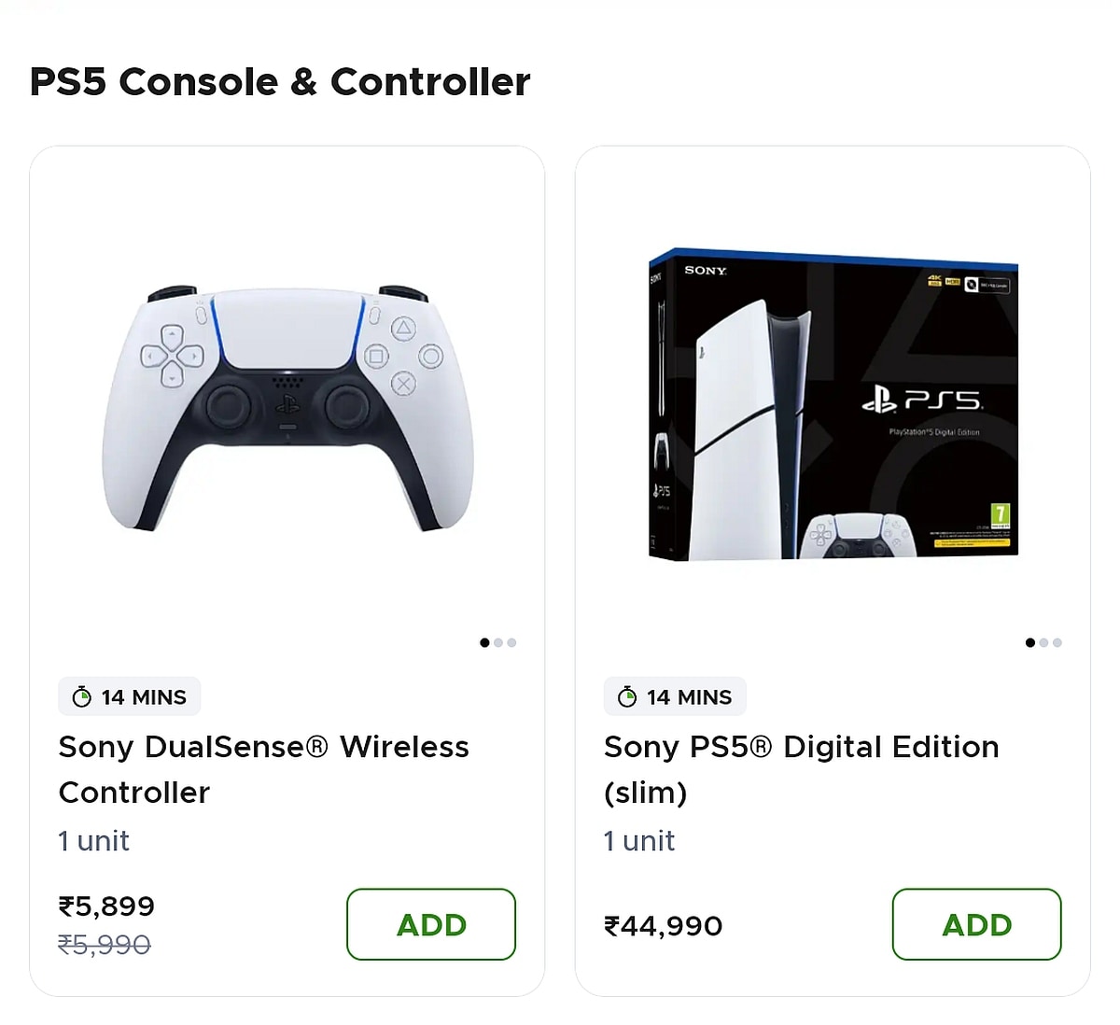Viewport: 1120px width, 1025px height.
Task: Click the 14 MINS label on the controller card
Action: [x=144, y=697]
